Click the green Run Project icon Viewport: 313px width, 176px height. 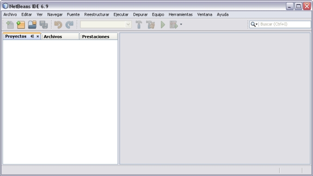pyautogui.click(x=163, y=24)
